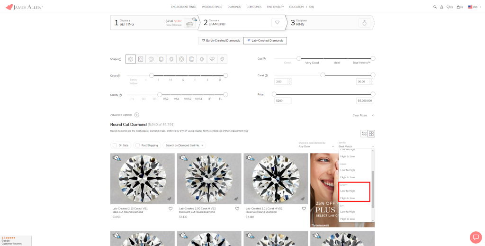Go to step 3 Complete Ring
The height and width of the screenshot is (246, 485).
pyautogui.click(x=330, y=23)
